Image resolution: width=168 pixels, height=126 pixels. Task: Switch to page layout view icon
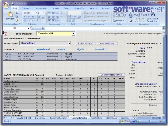point(125,121)
